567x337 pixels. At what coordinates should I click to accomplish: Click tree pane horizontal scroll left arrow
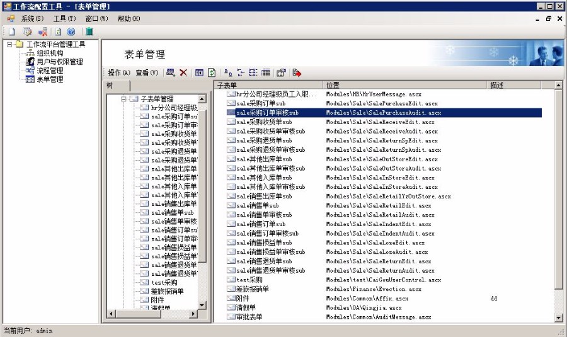pos(111,314)
